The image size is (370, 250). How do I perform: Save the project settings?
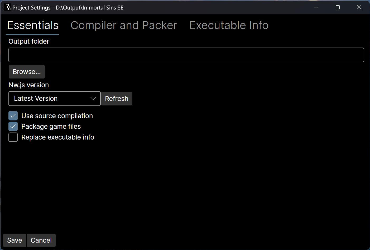pyautogui.click(x=15, y=240)
